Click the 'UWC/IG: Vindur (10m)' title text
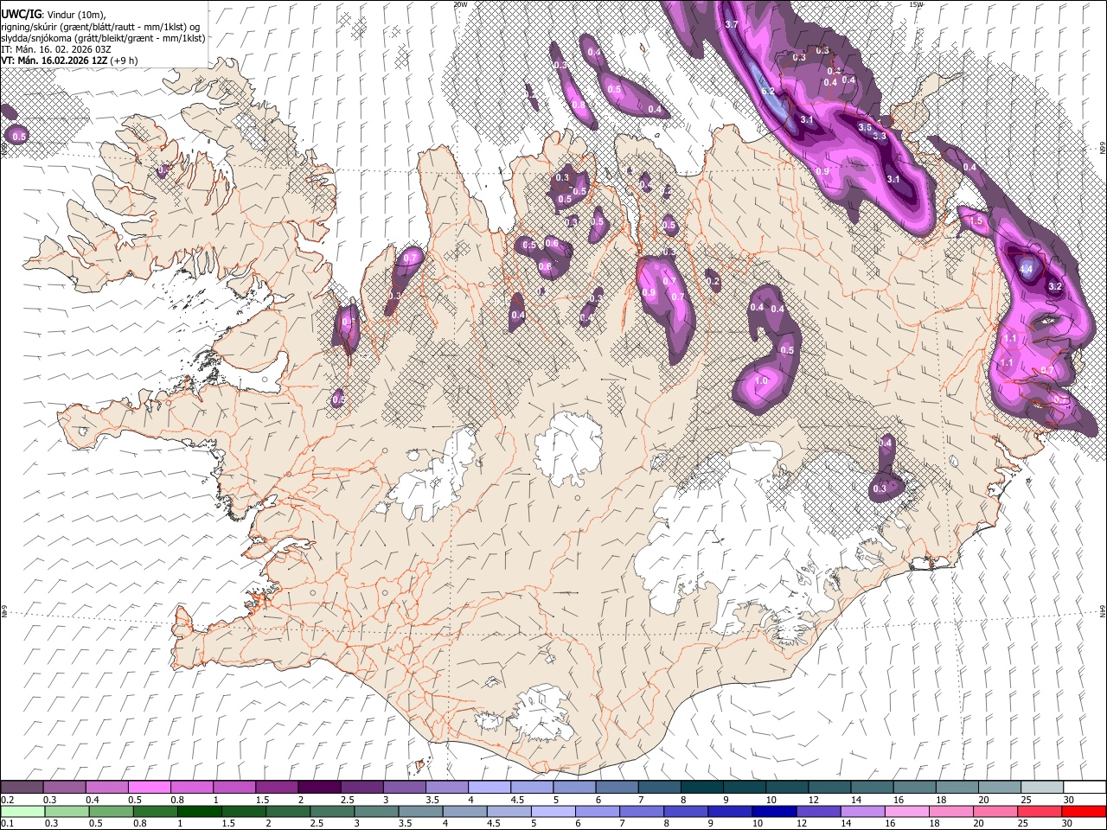The height and width of the screenshot is (830, 1107). pos(53,15)
